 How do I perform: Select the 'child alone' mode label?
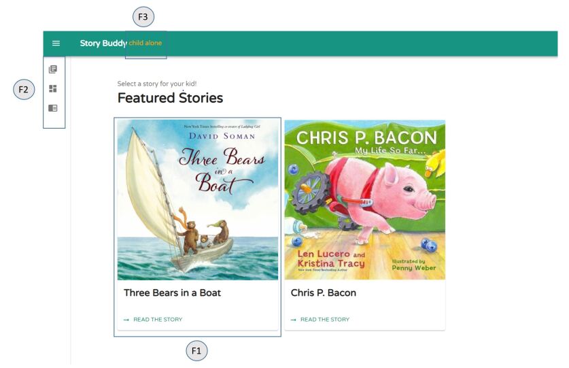(145, 44)
